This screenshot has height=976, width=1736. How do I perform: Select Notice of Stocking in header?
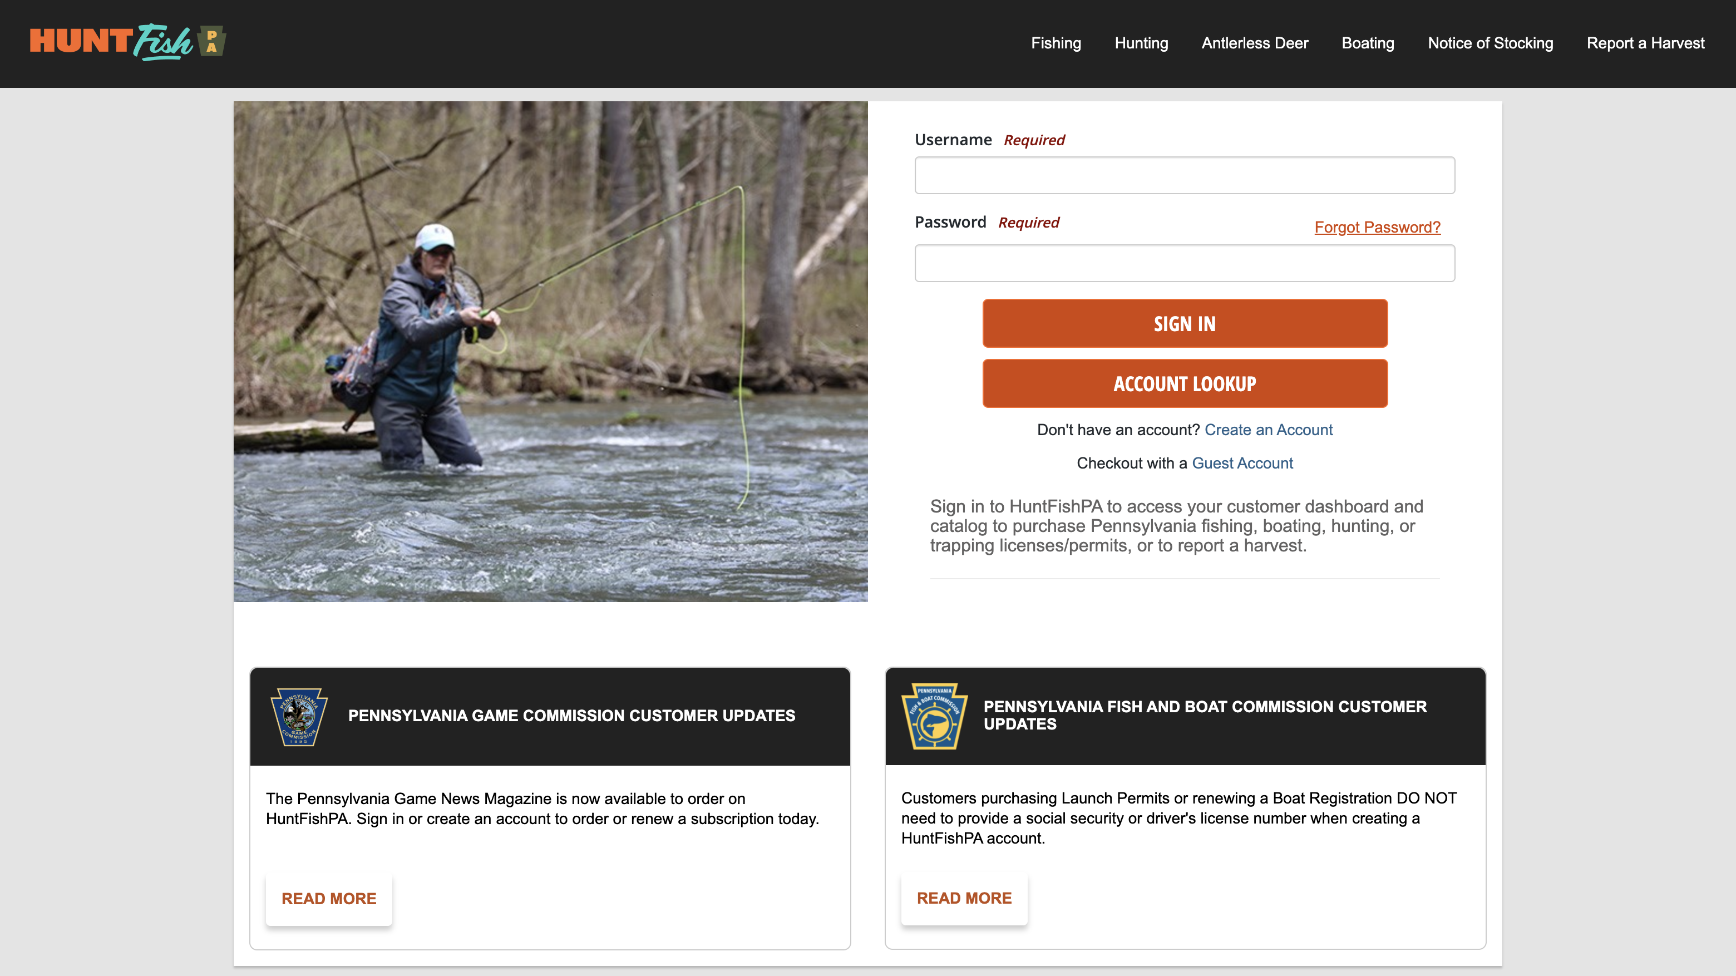tap(1490, 43)
